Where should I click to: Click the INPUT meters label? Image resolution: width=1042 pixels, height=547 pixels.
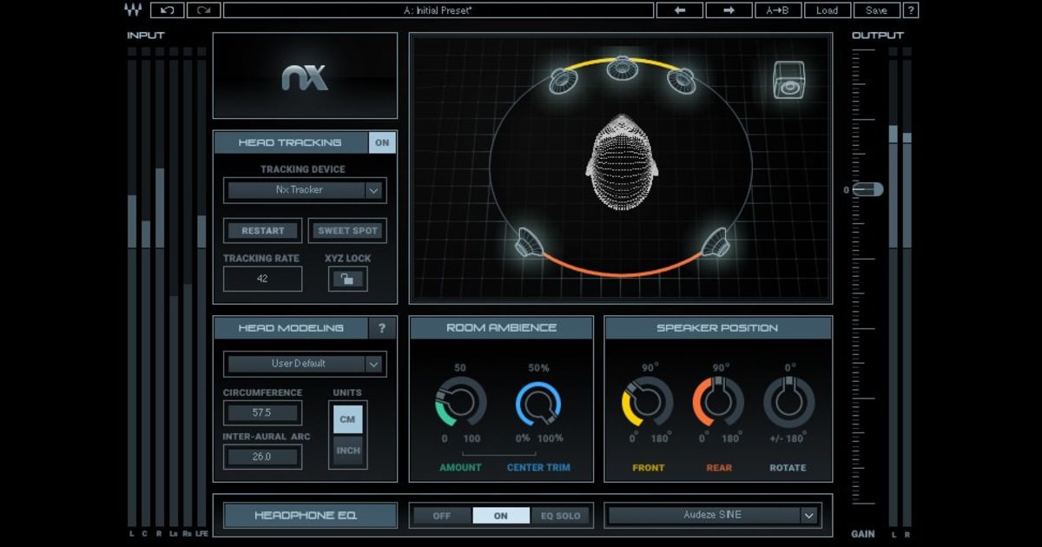point(145,36)
